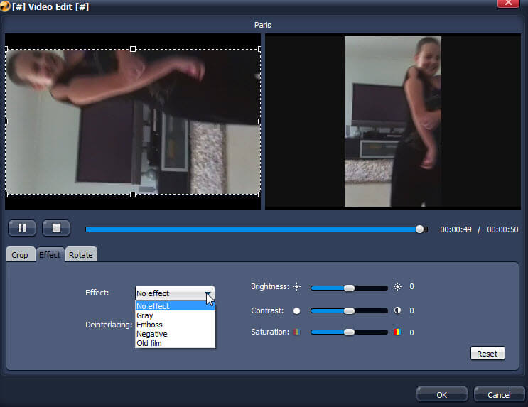
Task: Open the Rotate tab
Action: click(81, 255)
